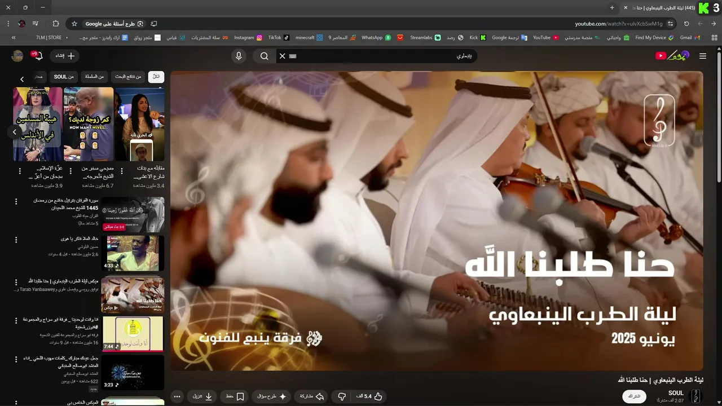722x406 pixels.
Task: Save the video to a playlist (حفظ)
Action: [235, 396]
